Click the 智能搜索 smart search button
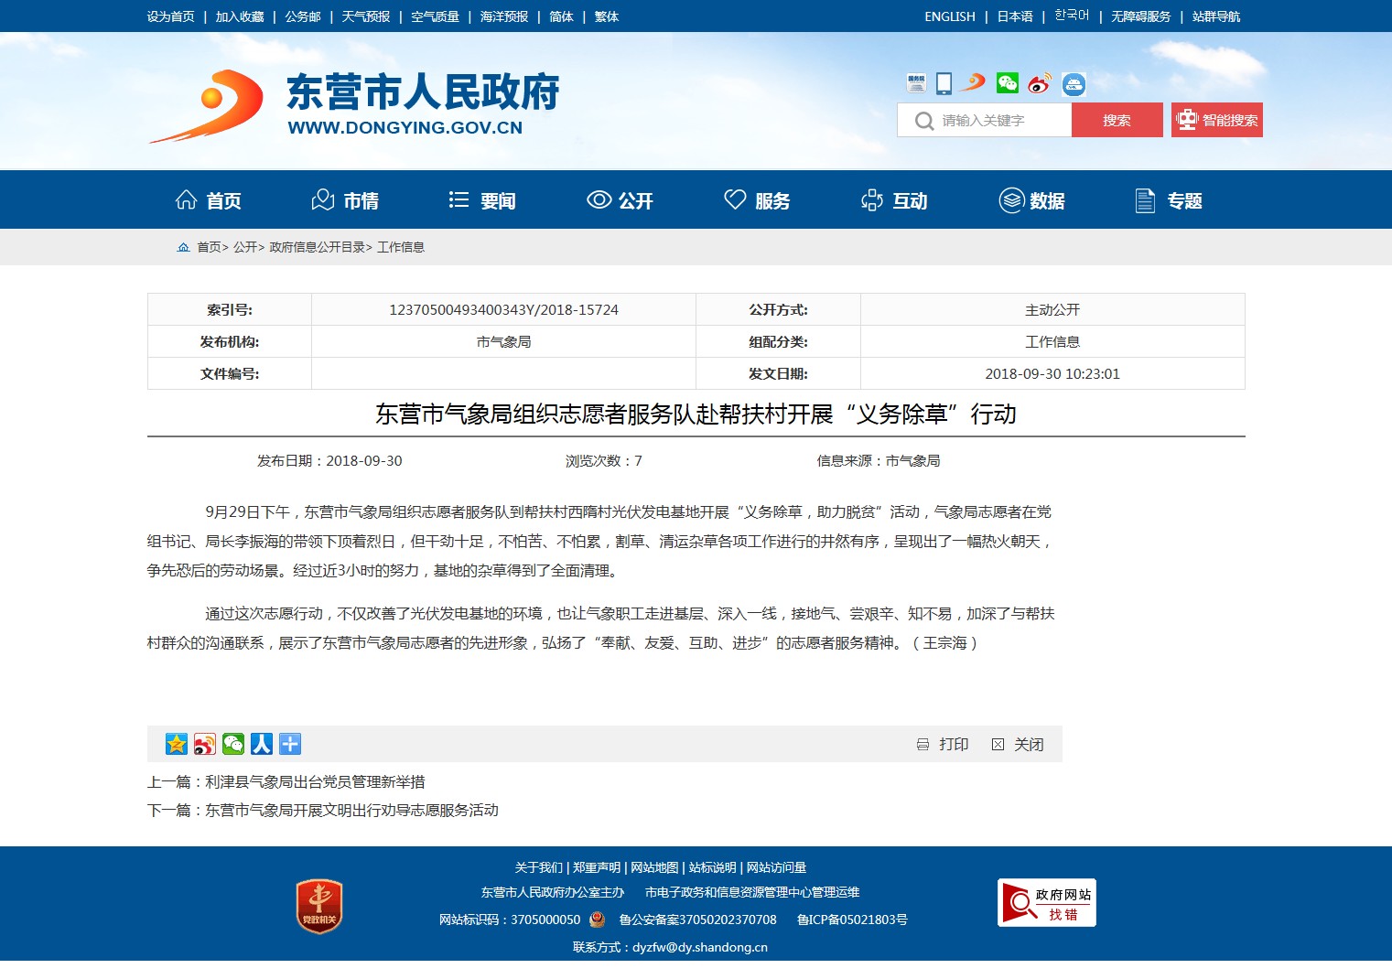Viewport: 1392px width, 979px height. 1216,120
